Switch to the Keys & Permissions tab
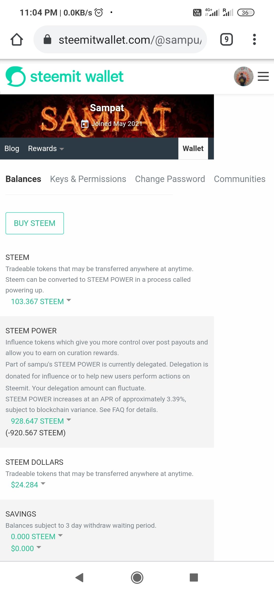 coord(88,179)
